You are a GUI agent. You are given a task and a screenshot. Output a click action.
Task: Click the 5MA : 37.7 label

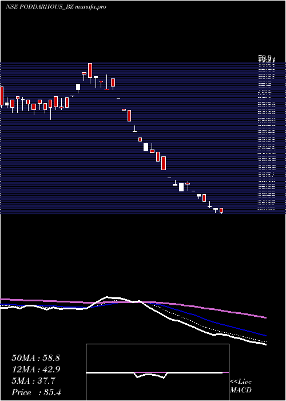(33, 381)
